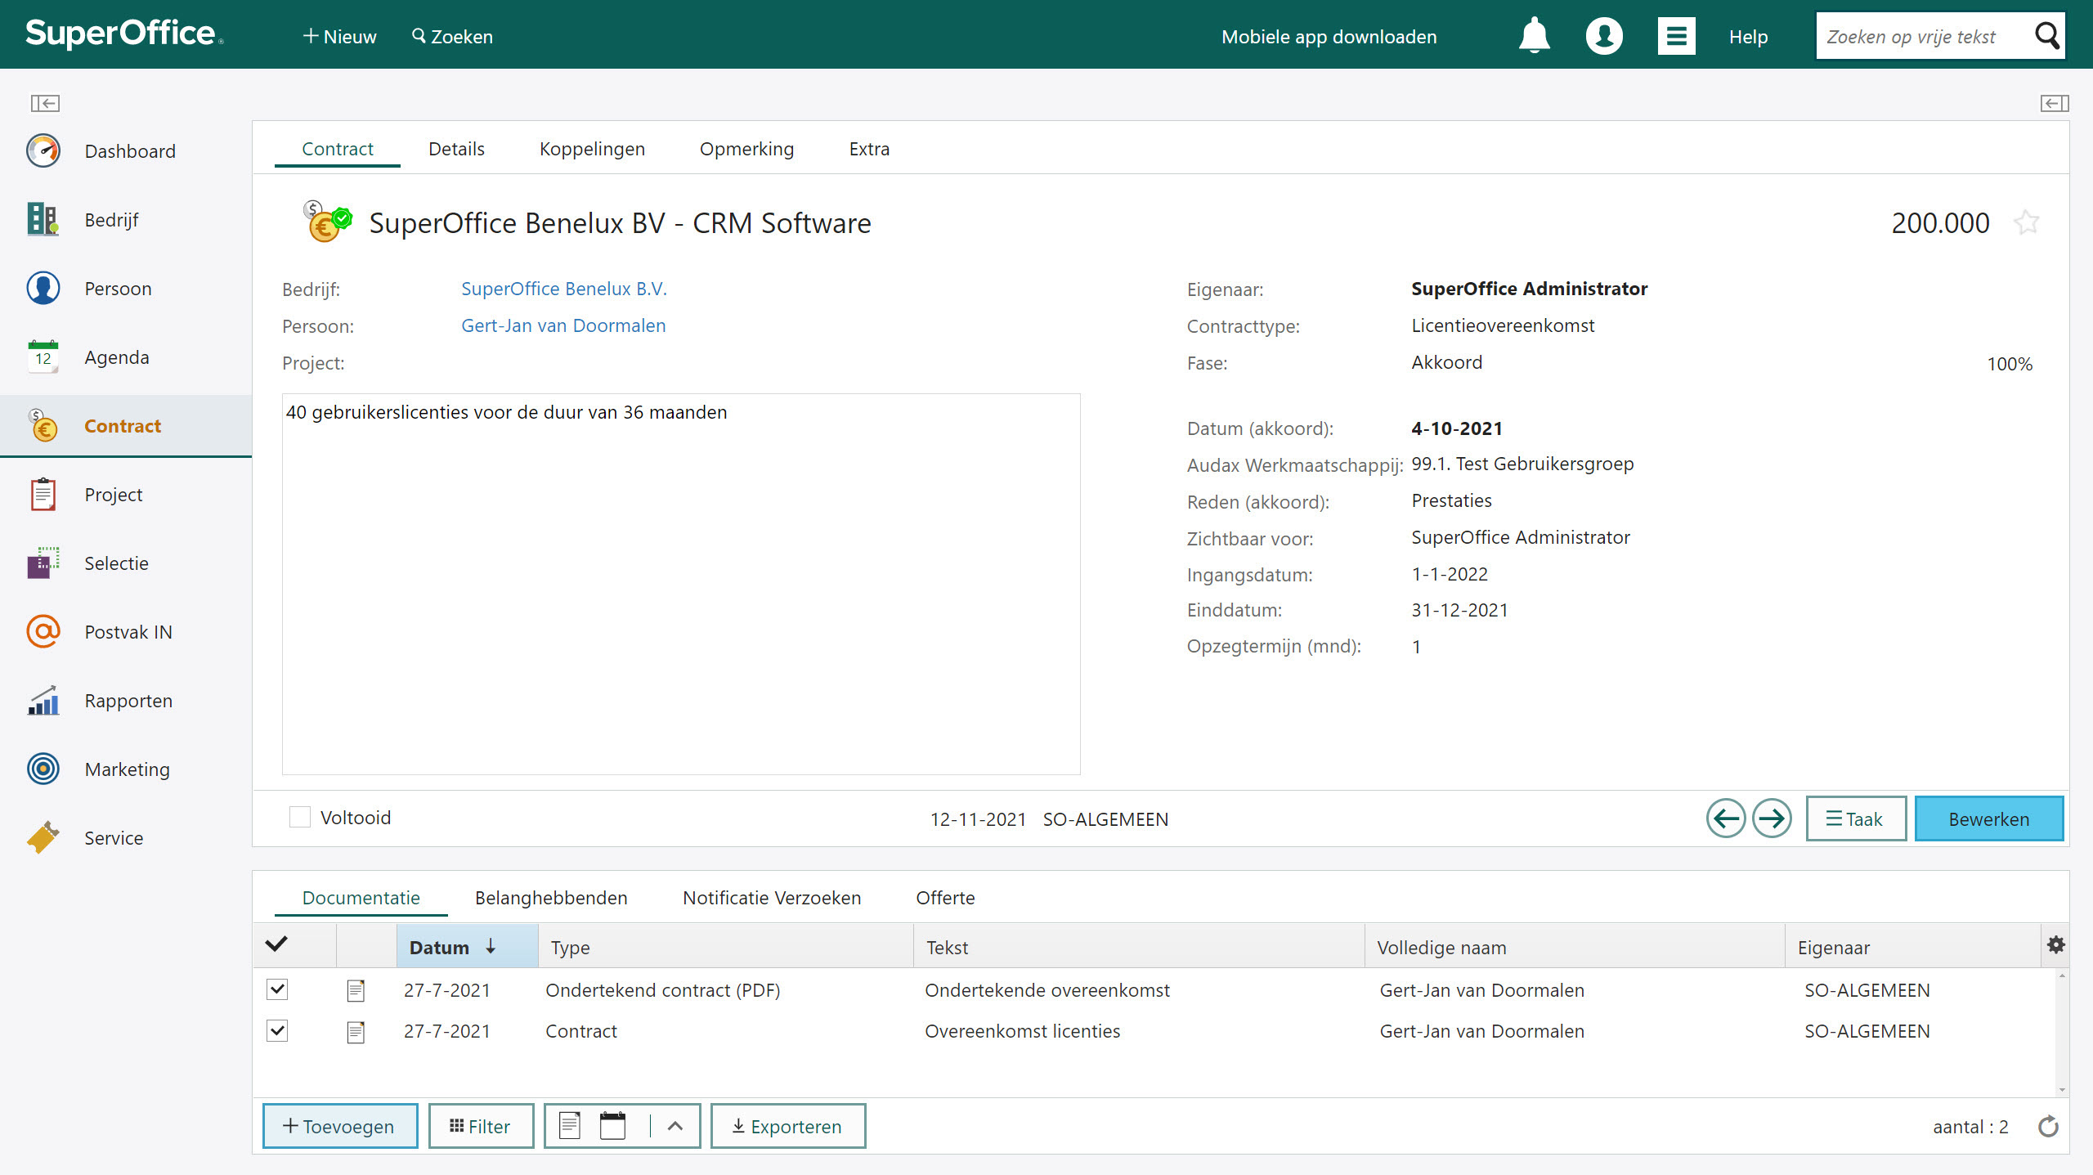Sort by the Tekst column header
The image size is (2093, 1175).
pyautogui.click(x=1139, y=947)
